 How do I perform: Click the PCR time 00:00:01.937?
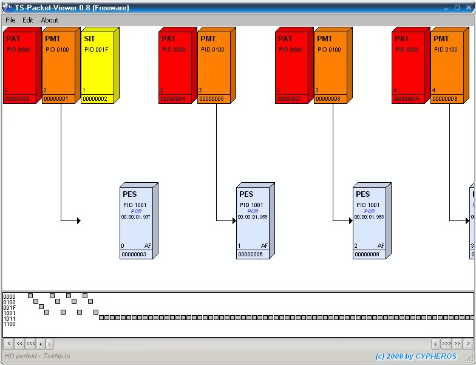coord(136,217)
